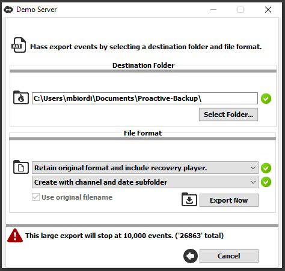Close the Demo Server dialog
Image resolution: width=285 pixels, height=271 pixels.
[x=268, y=10]
